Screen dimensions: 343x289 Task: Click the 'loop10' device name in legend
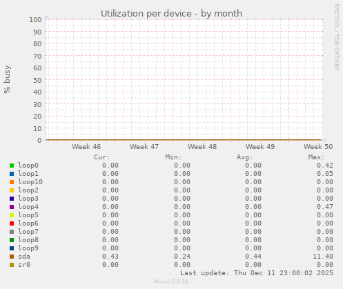tap(30, 182)
